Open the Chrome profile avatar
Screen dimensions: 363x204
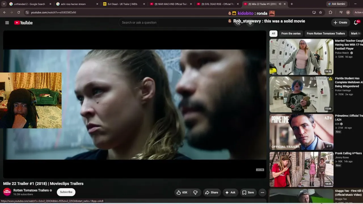(x=348, y=12)
